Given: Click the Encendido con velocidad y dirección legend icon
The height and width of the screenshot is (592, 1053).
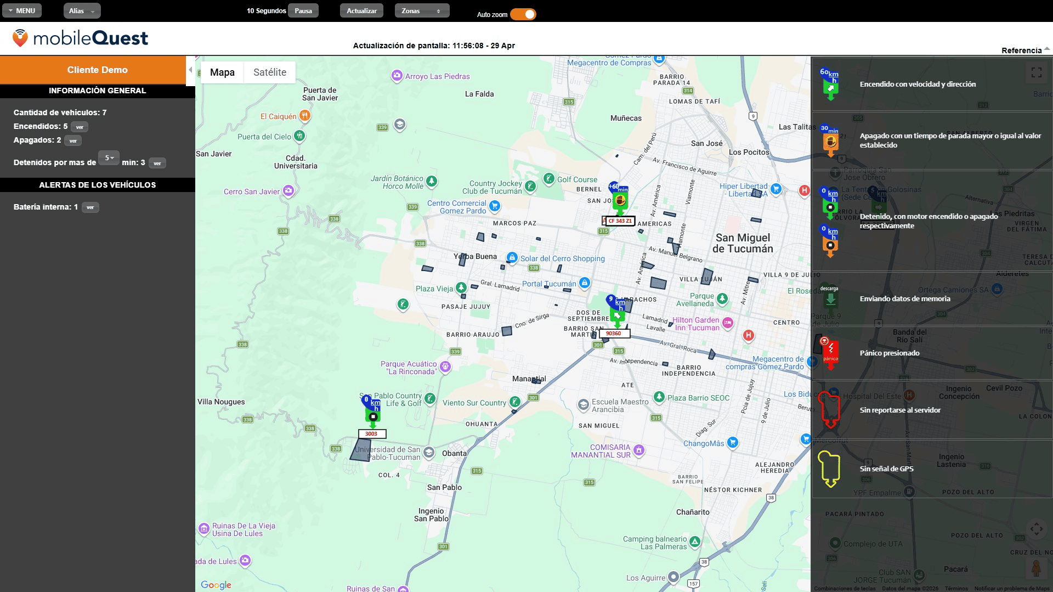Looking at the screenshot, I should (830, 84).
